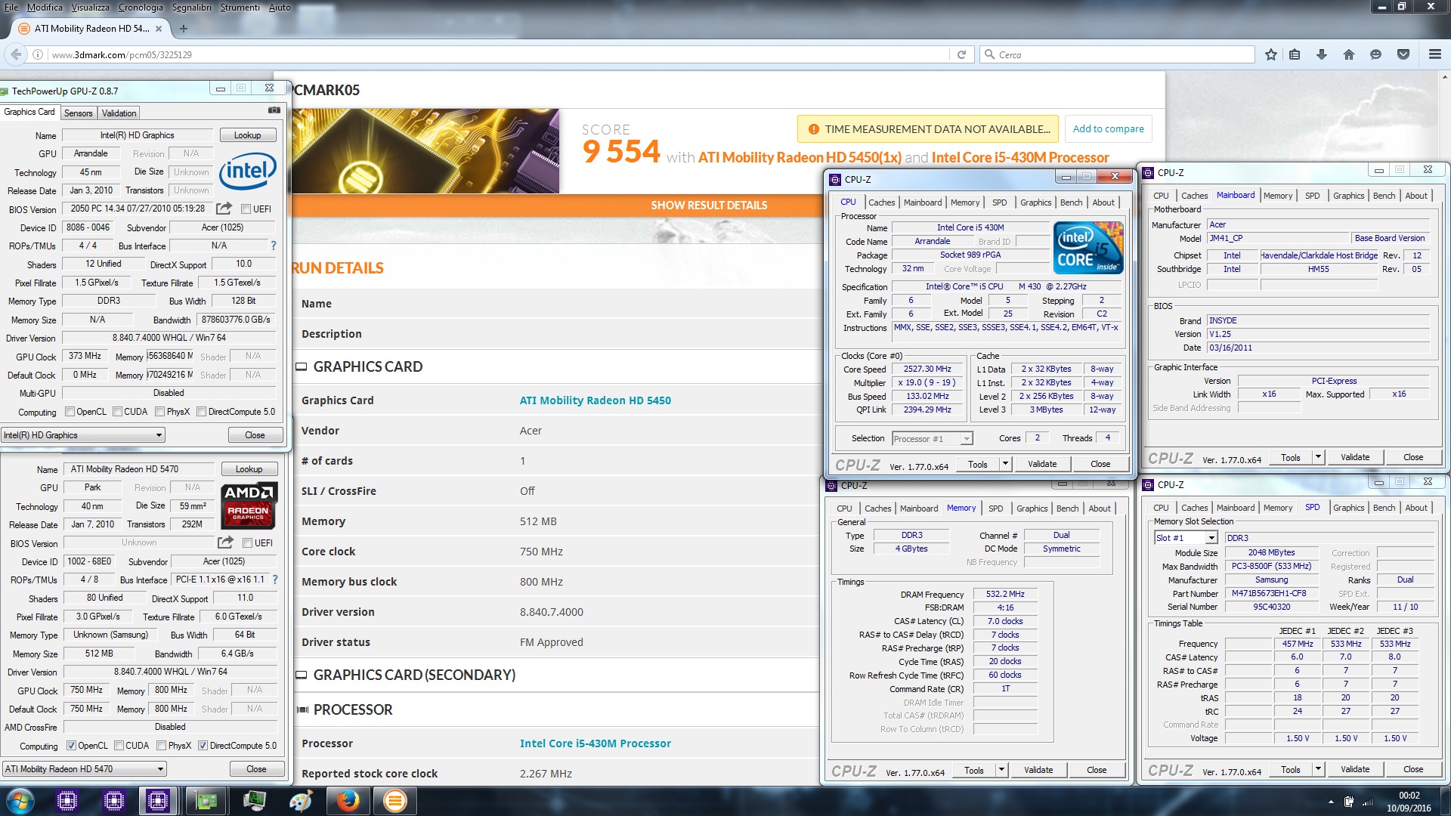Toggle CUDA checkbox for Radeon HD 5470

click(119, 746)
